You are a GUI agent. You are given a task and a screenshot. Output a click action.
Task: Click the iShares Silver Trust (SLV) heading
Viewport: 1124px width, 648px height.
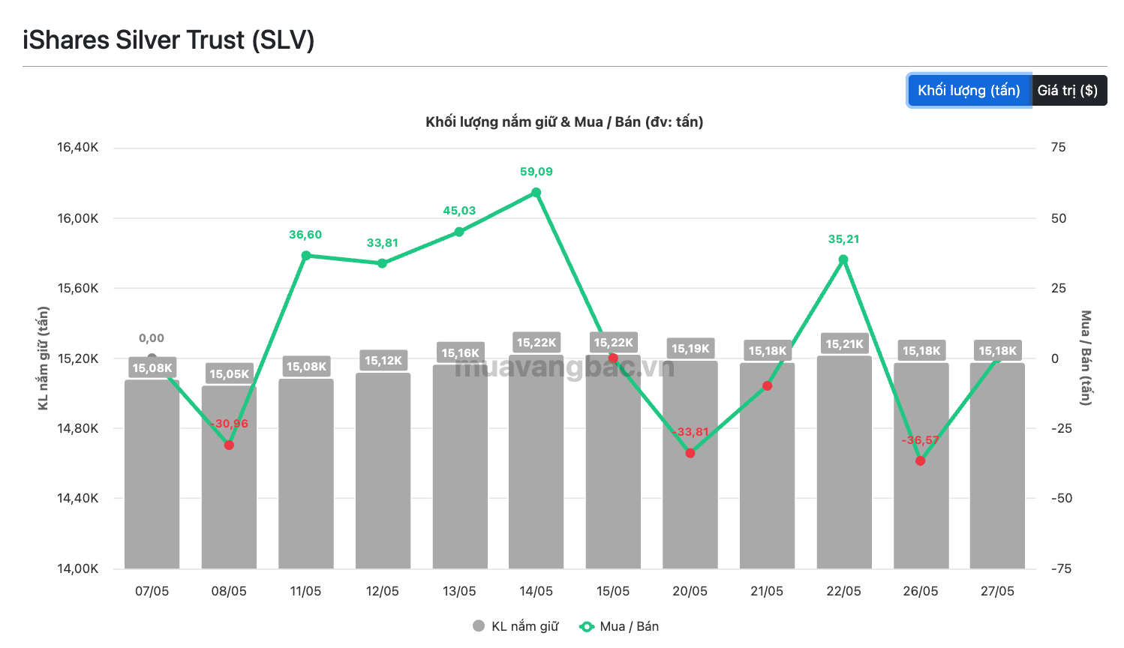point(169,40)
